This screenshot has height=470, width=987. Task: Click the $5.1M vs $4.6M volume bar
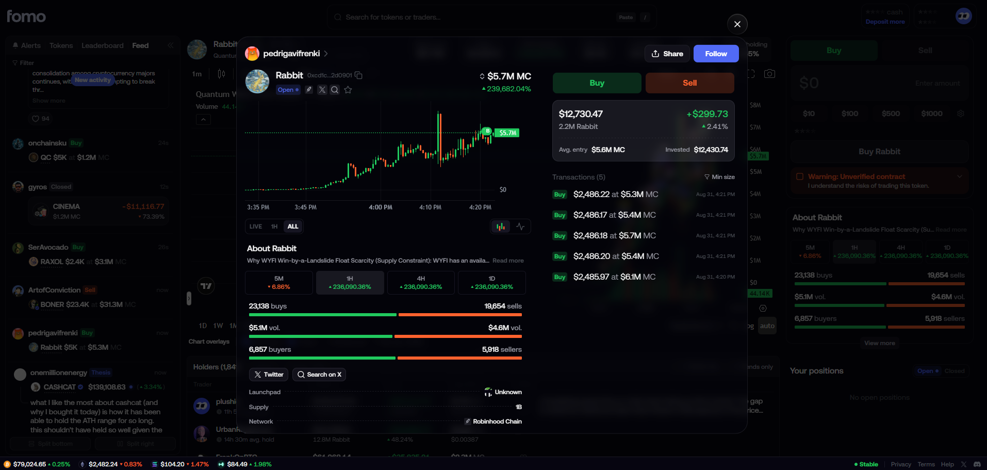pos(385,336)
